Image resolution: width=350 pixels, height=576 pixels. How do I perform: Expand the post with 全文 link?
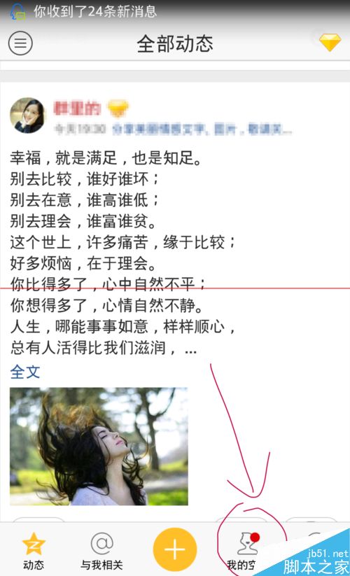25,372
